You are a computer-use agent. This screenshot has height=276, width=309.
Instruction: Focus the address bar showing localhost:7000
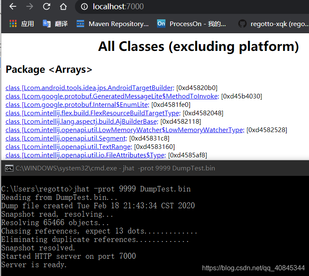(192, 7)
